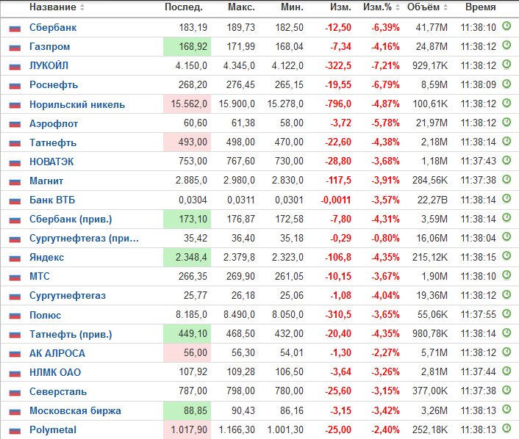Open the НОВАТЭК stock link

coord(51,162)
